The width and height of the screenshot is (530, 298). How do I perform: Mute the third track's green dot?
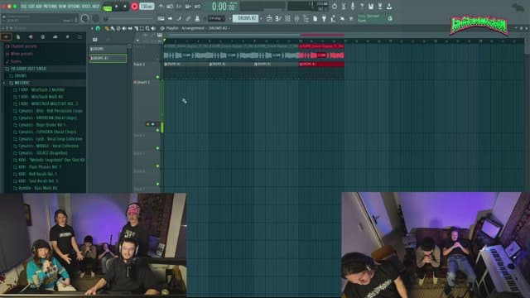coord(157,148)
